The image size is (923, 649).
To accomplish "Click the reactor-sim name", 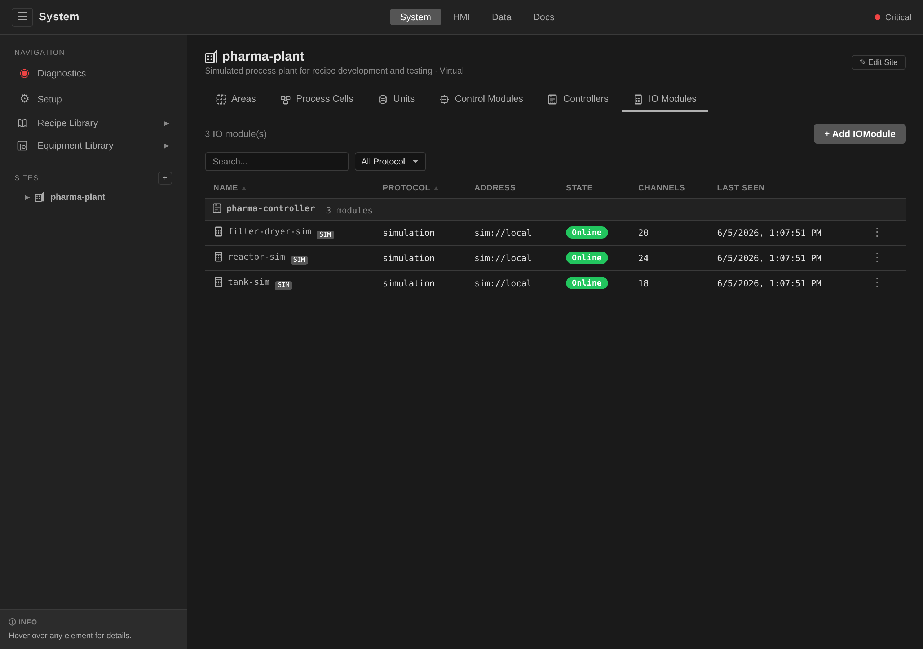I will pyautogui.click(x=256, y=257).
